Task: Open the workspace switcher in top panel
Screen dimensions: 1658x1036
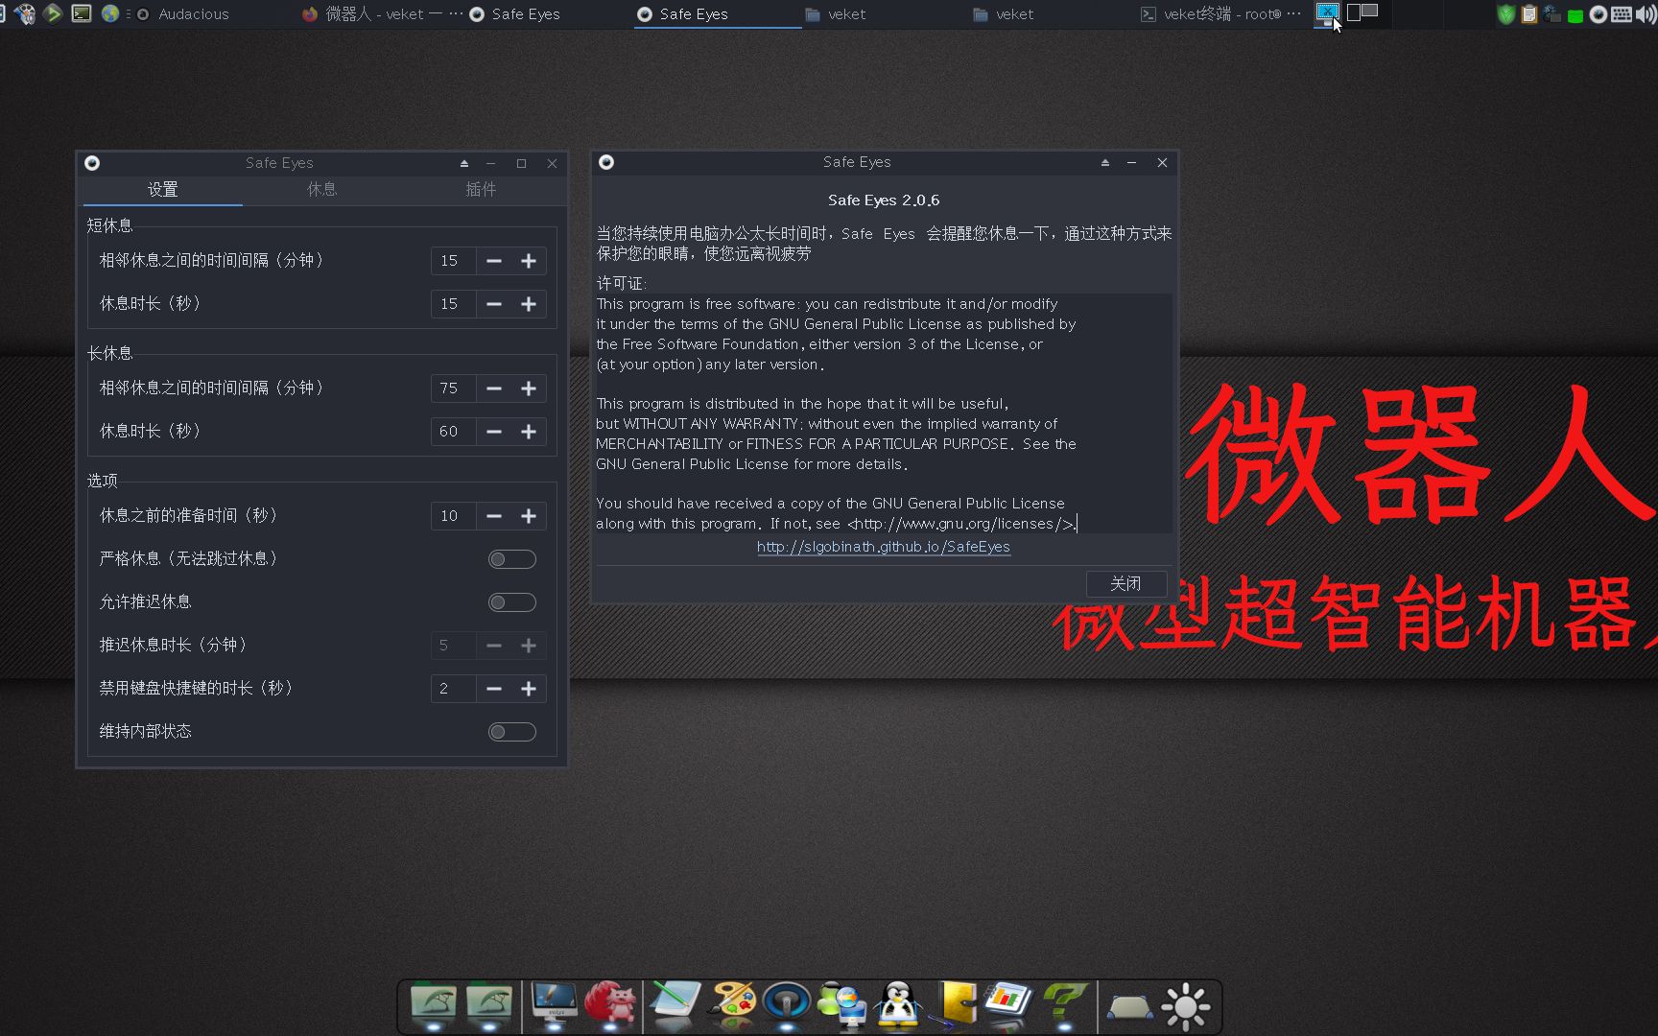Action: 1362,12
